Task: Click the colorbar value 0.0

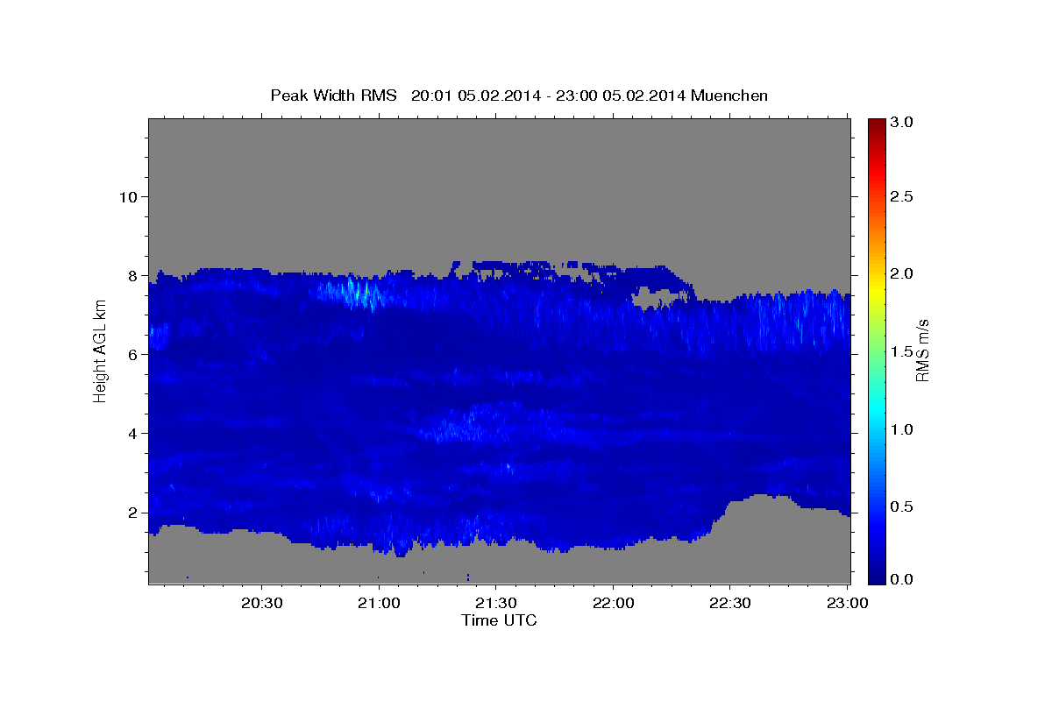Action: click(903, 579)
